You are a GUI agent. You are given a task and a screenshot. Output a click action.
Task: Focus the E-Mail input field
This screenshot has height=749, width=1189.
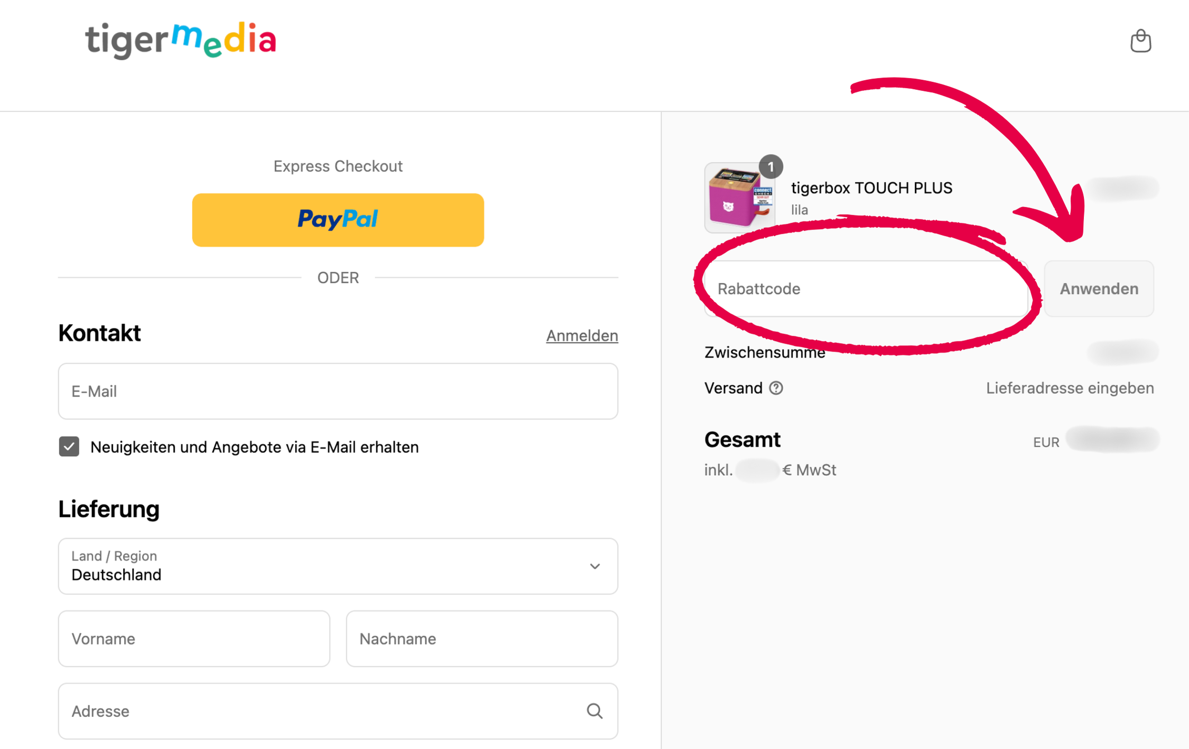click(338, 391)
